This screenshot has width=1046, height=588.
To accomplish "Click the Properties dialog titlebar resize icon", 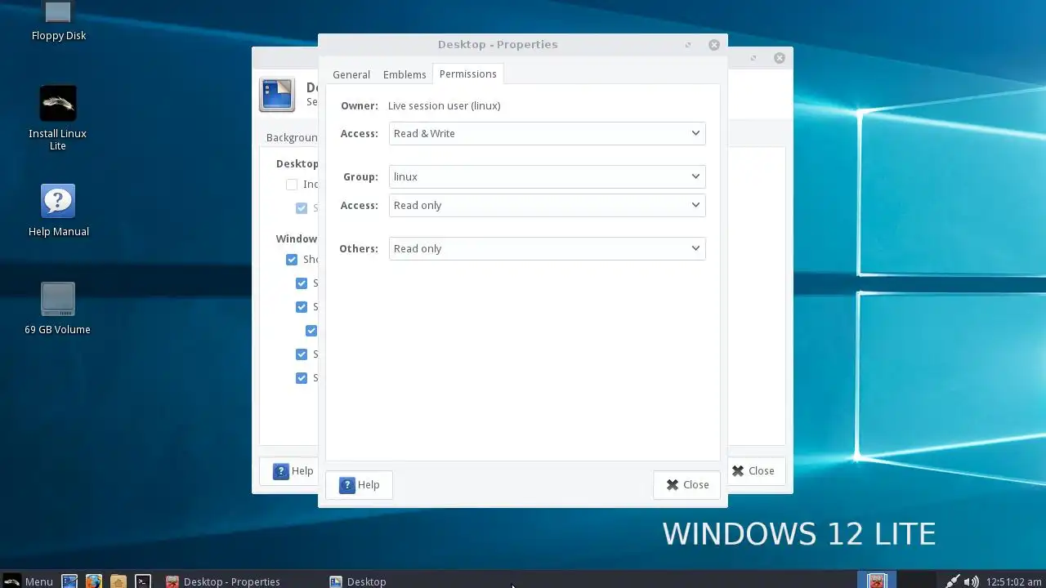I will (x=688, y=45).
